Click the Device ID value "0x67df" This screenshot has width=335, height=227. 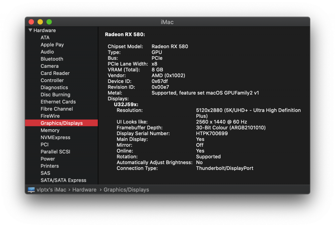tap(159, 81)
